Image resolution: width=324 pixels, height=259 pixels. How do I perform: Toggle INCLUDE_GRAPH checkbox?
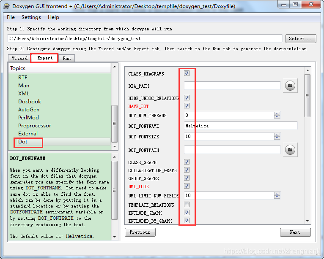(x=187, y=213)
